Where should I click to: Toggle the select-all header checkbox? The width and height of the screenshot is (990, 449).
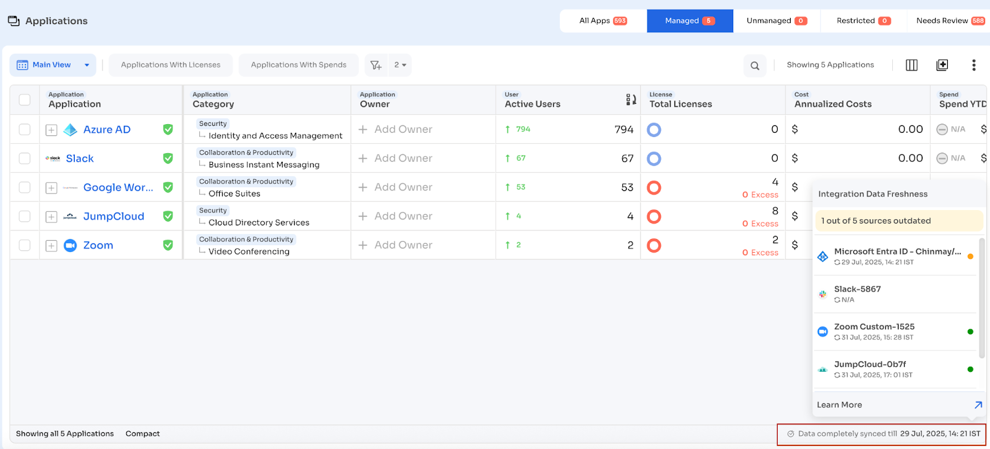pos(25,100)
